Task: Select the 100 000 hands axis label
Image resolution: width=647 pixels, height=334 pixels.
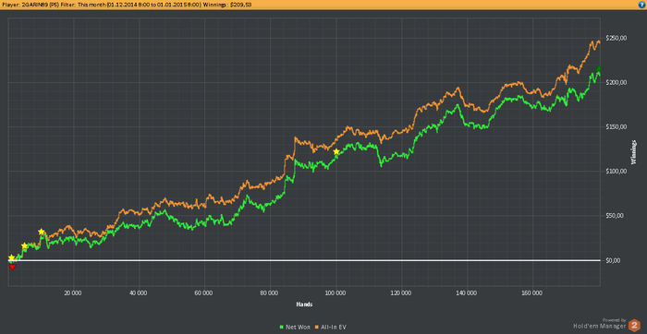Action: pos(336,292)
